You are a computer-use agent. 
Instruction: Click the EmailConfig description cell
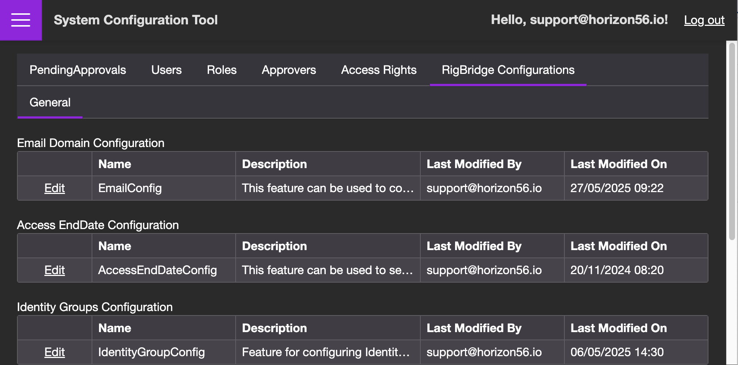click(327, 188)
